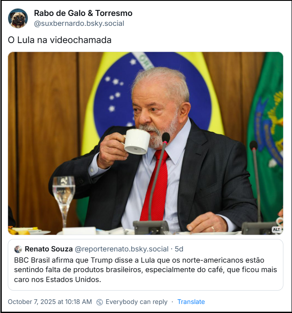
Task: Open the pug avatar profile picture
Action: (x=18, y=18)
